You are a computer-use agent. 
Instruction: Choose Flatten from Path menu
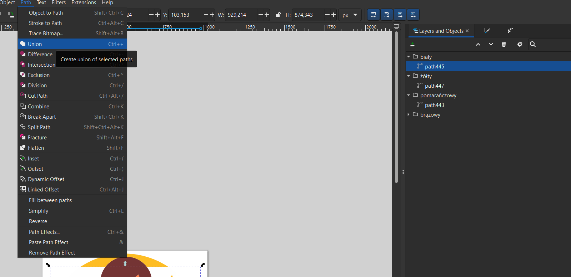72,148
